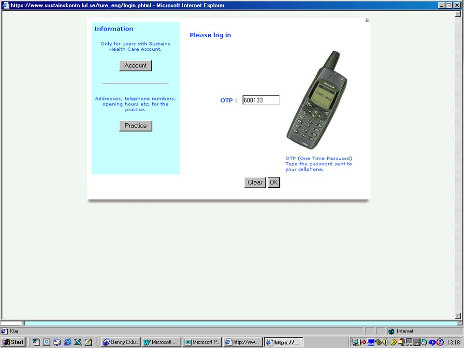
Task: Click the vertical scrollbar up arrow
Action: point(458,14)
